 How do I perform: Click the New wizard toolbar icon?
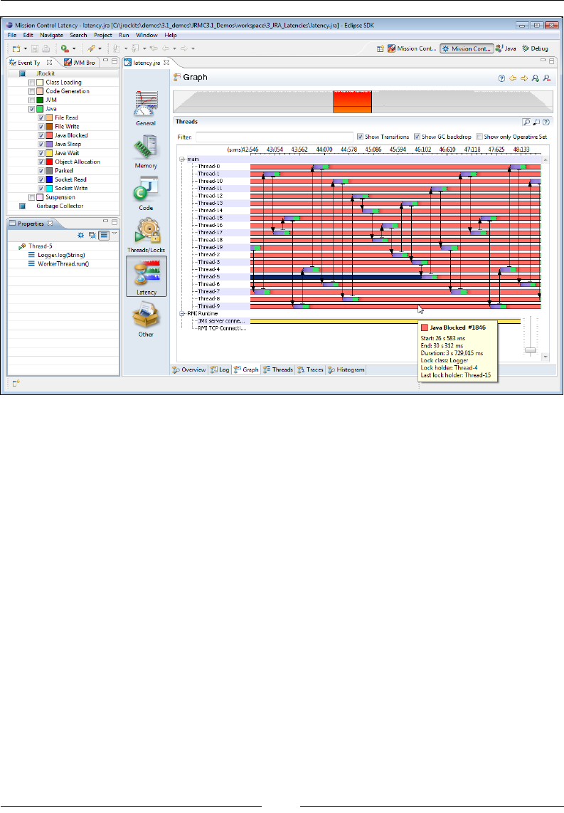point(16,48)
